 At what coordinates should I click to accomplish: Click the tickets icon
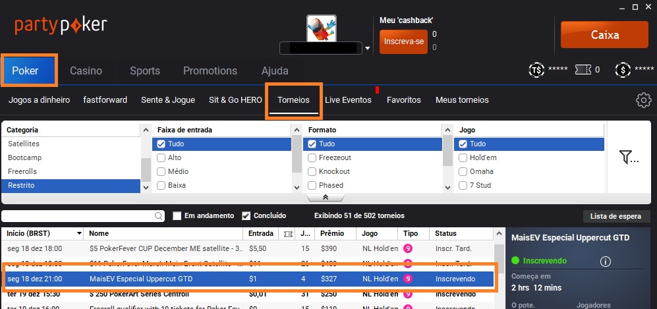tap(583, 69)
